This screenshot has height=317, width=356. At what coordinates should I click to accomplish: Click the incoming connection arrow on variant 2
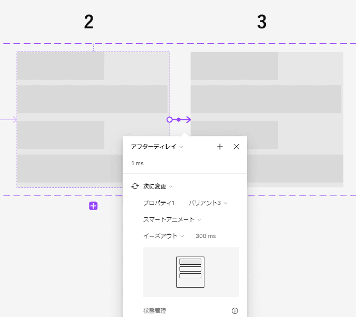9,120
